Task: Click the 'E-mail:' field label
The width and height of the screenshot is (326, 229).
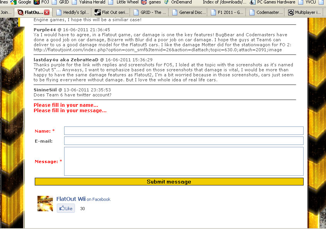Action: point(44,141)
